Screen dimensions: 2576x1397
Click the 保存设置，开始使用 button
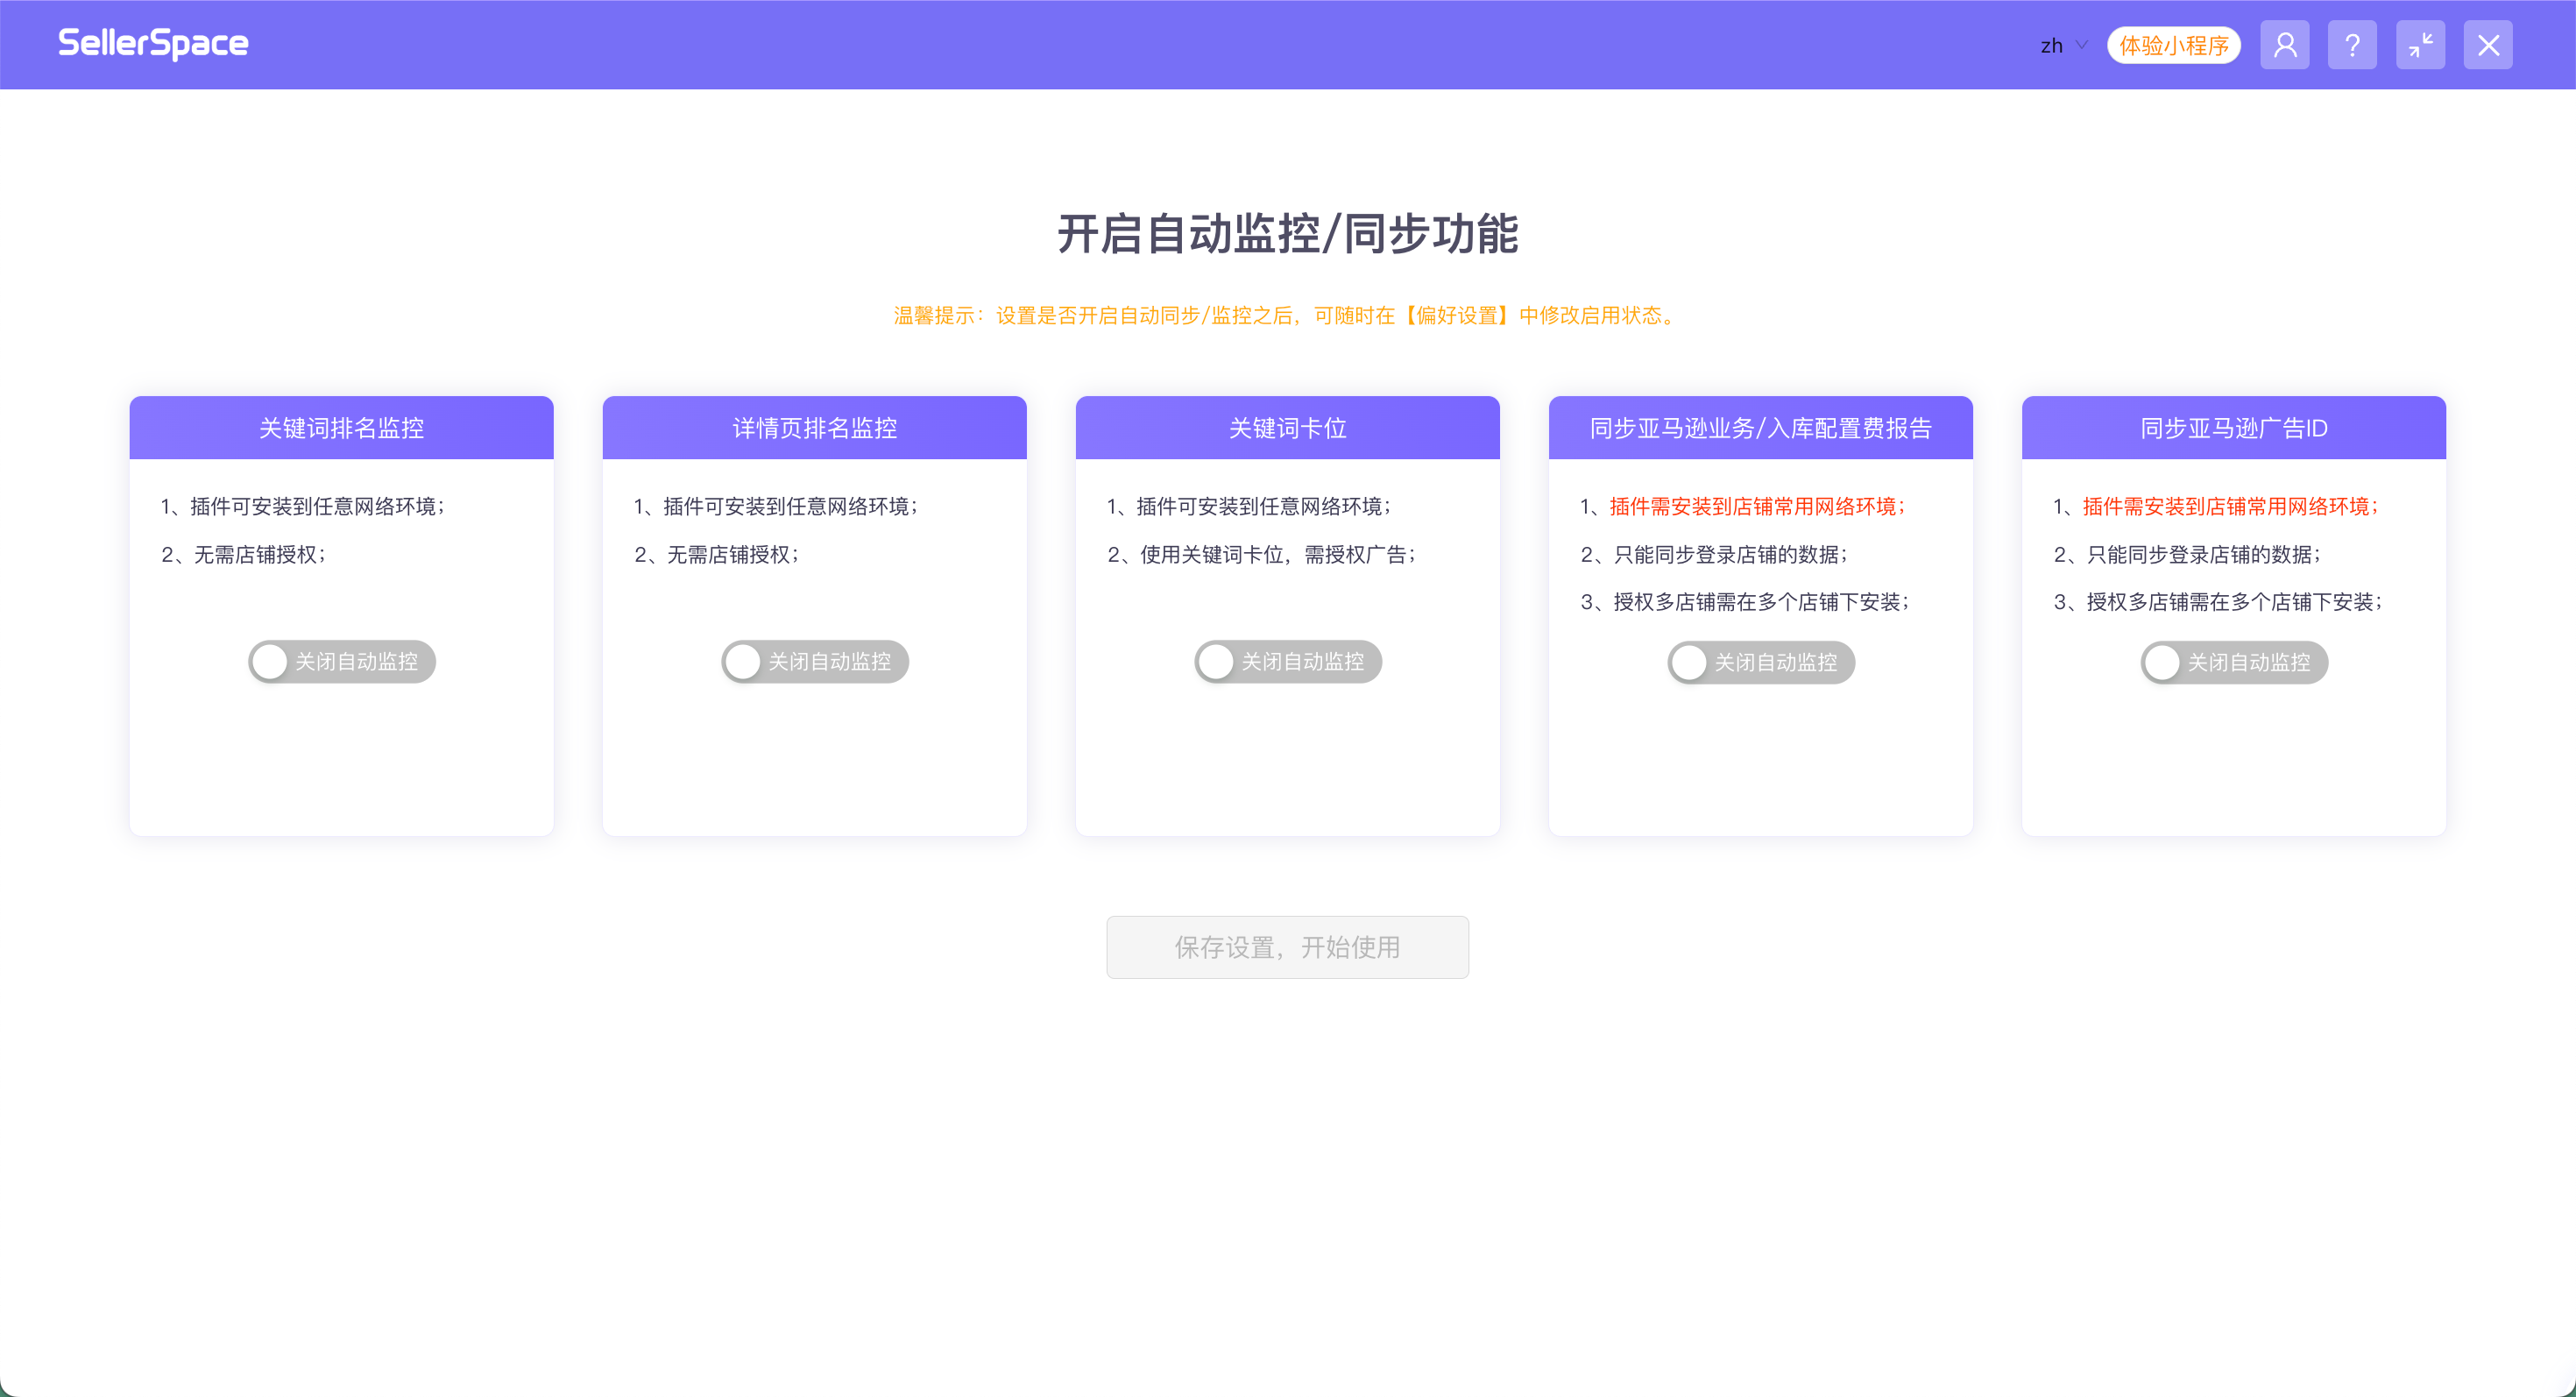[1287, 947]
